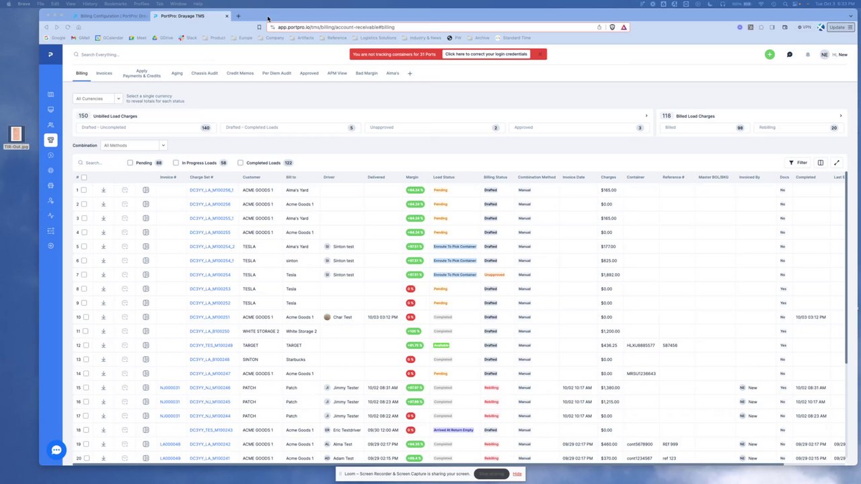The image size is (861, 484).
Task: Download the row 1 invoice
Action: tap(104, 190)
